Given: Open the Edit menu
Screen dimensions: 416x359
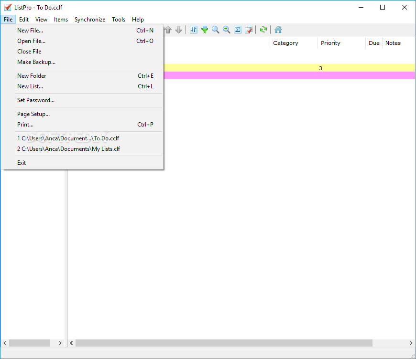Looking at the screenshot, I should (x=24, y=20).
